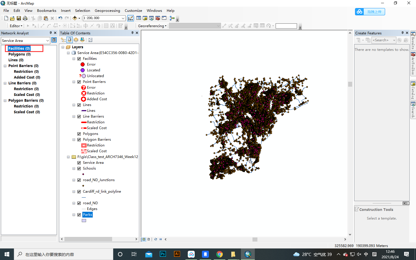Click the Refresh view icon

pos(156,239)
